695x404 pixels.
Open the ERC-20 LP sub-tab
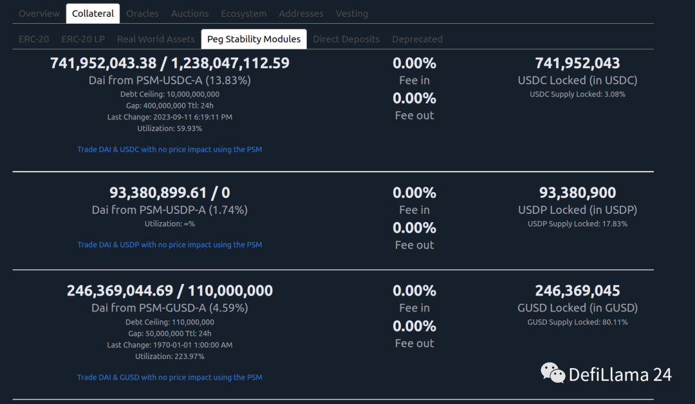83,39
